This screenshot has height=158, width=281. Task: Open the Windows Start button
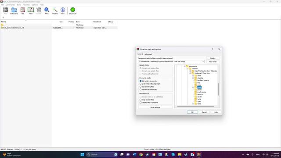coord(82,154)
